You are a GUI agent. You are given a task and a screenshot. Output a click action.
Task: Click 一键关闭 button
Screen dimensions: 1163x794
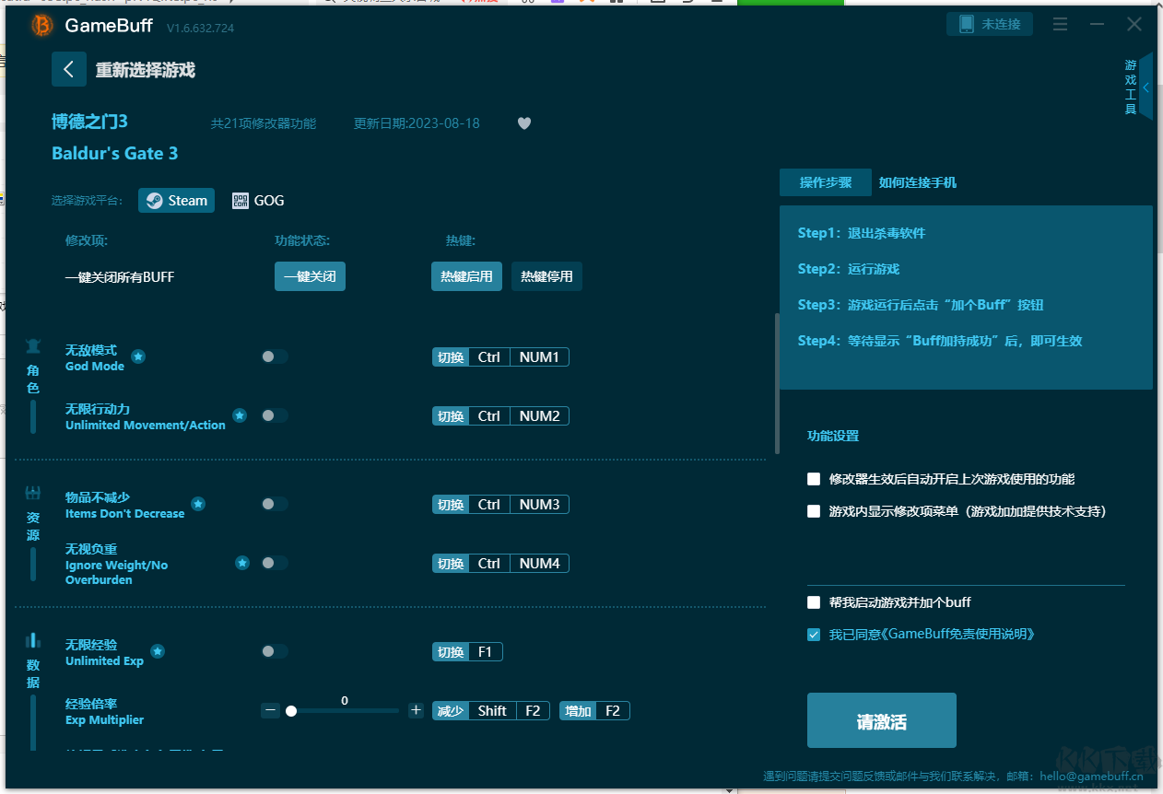(310, 276)
